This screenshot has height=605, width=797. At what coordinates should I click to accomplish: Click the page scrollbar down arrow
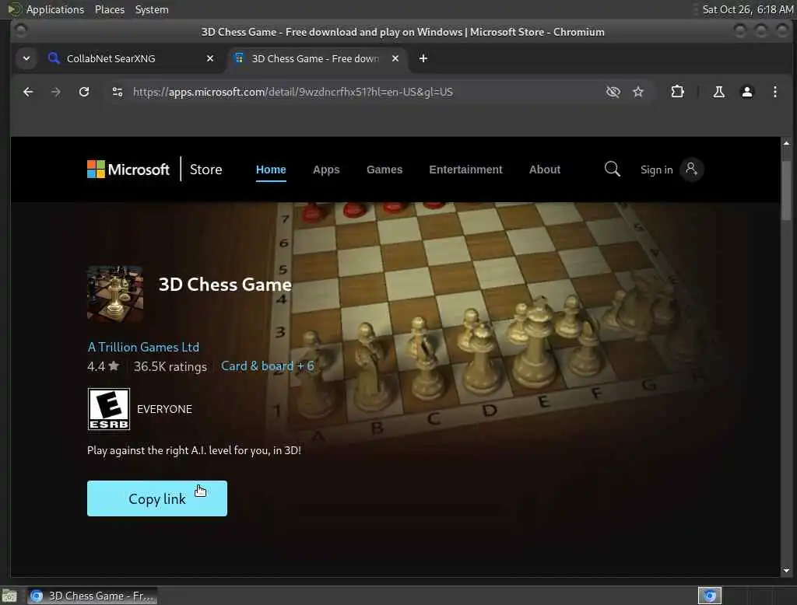click(786, 571)
